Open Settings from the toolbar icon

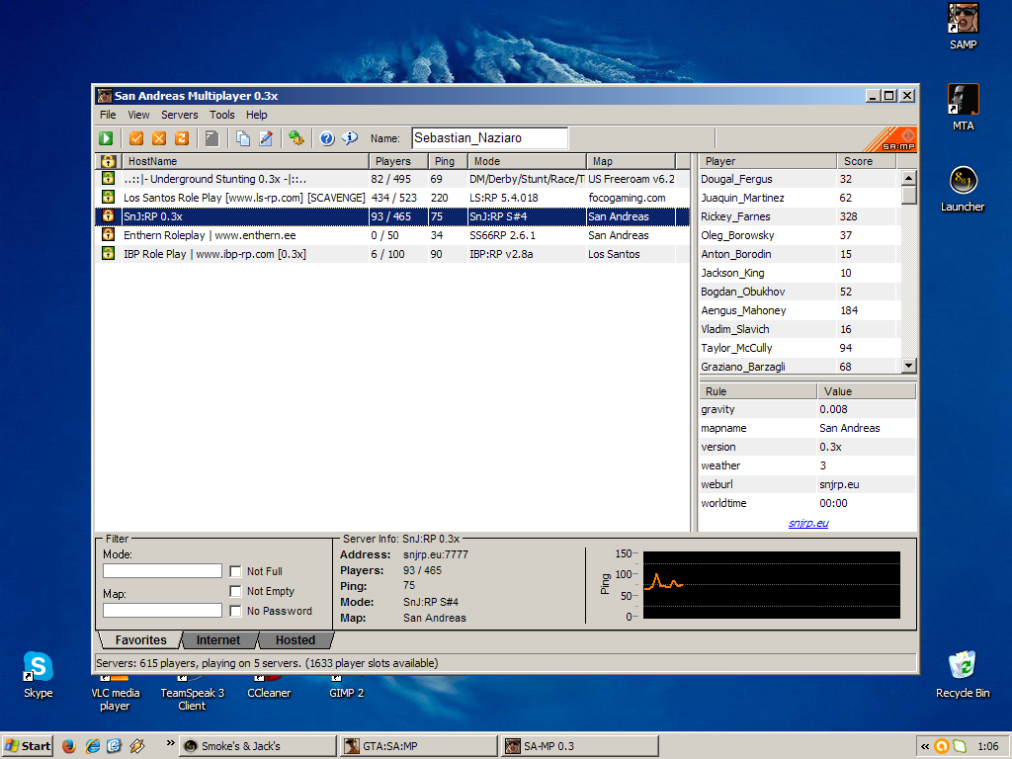click(295, 138)
